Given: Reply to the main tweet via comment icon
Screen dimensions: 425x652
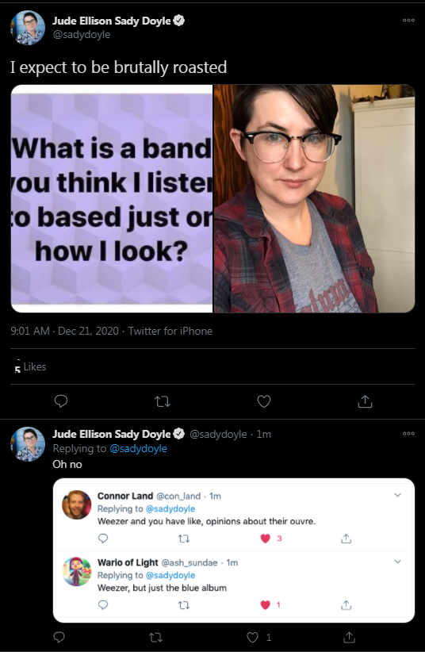Looking at the screenshot, I should (61, 401).
